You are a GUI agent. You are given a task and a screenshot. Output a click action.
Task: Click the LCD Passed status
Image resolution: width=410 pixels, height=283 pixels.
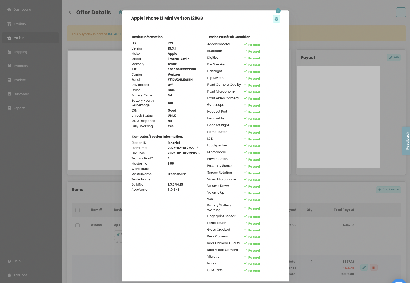pos(252,139)
